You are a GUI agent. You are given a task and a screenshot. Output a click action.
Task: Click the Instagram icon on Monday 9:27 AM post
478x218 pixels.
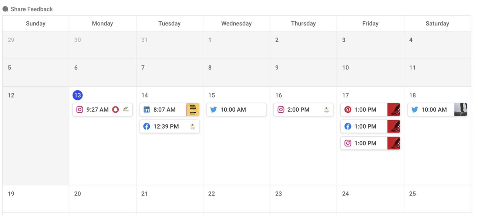[x=80, y=109]
